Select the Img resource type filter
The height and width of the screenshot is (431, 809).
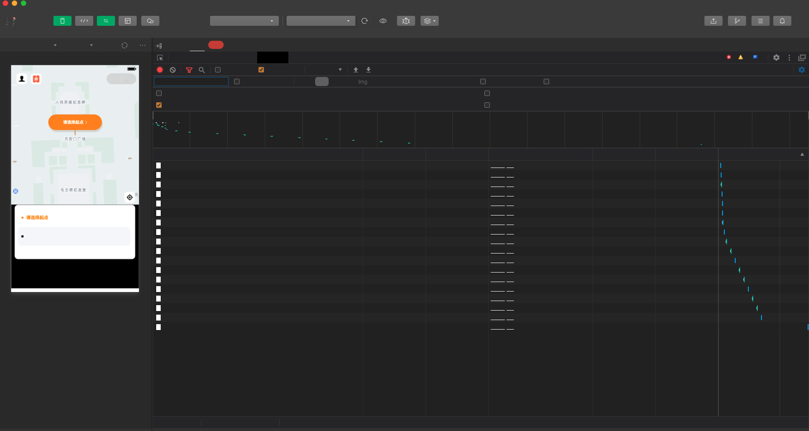click(x=363, y=82)
